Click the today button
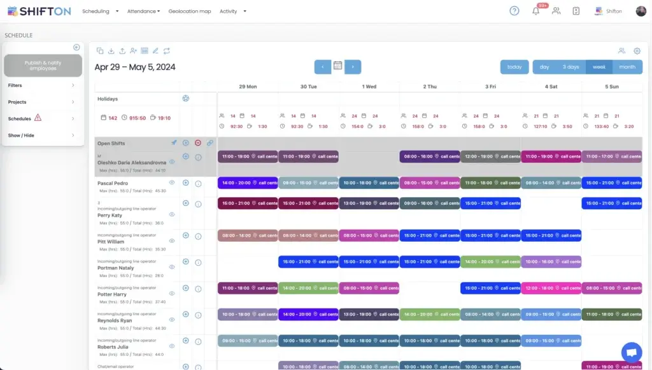Image resolution: width=652 pixels, height=370 pixels. point(514,67)
